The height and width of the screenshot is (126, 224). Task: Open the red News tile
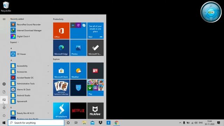[96, 71]
